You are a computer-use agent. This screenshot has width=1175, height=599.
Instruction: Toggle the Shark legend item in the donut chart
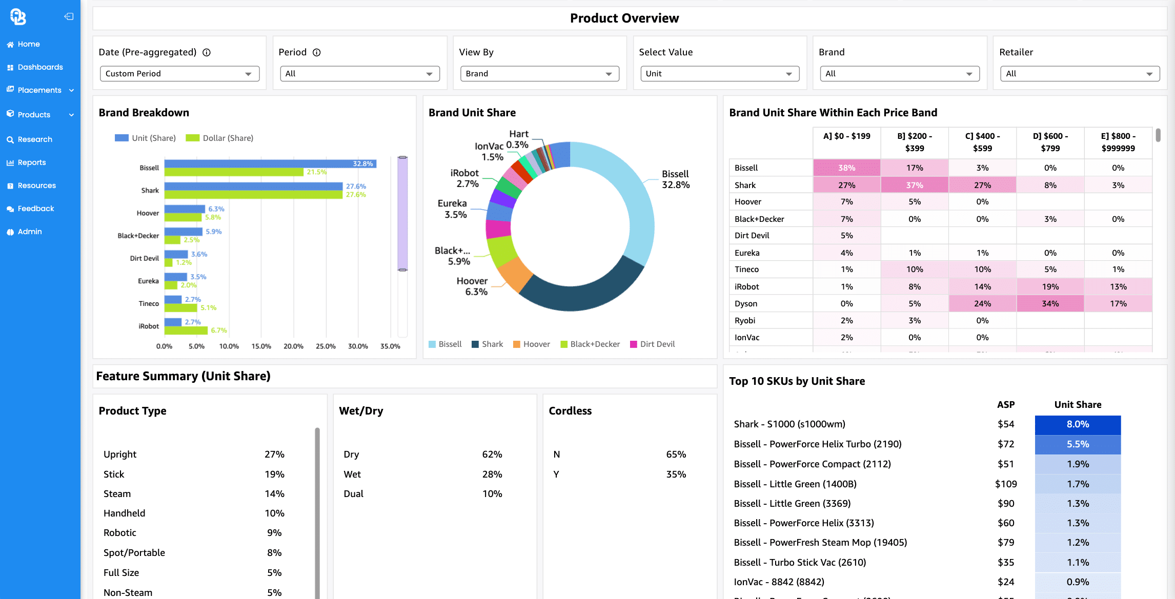click(487, 344)
